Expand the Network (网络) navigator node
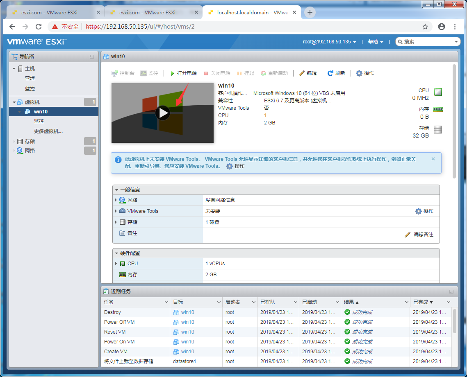 (x=14, y=151)
